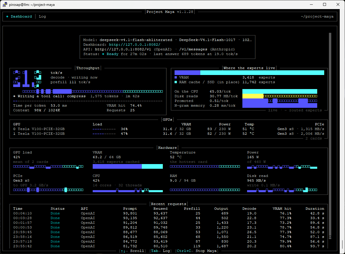Click the Done status for 00:01:57
Image resolution: width=345 pixels, height=254 pixels.
point(55,223)
